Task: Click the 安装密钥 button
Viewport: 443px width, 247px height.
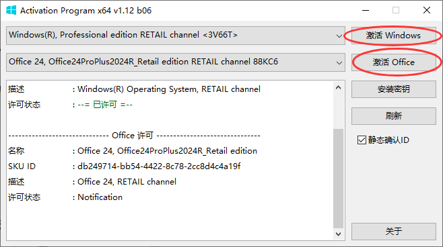Action: coord(394,89)
